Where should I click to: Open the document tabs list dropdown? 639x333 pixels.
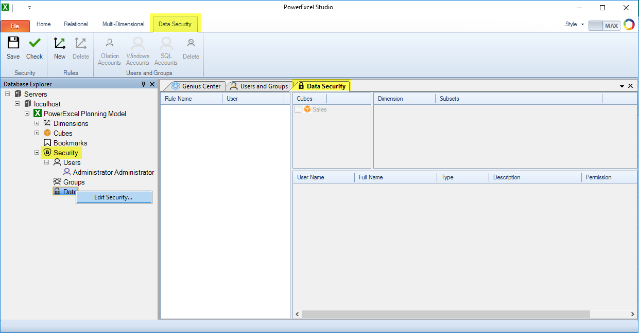[x=622, y=86]
